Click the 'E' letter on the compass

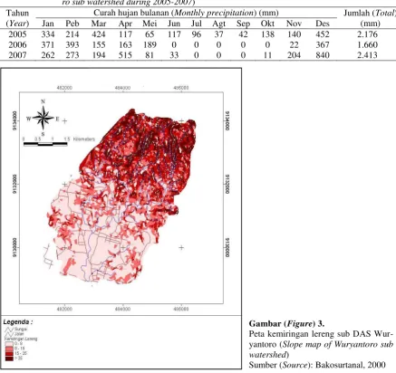[57, 119]
